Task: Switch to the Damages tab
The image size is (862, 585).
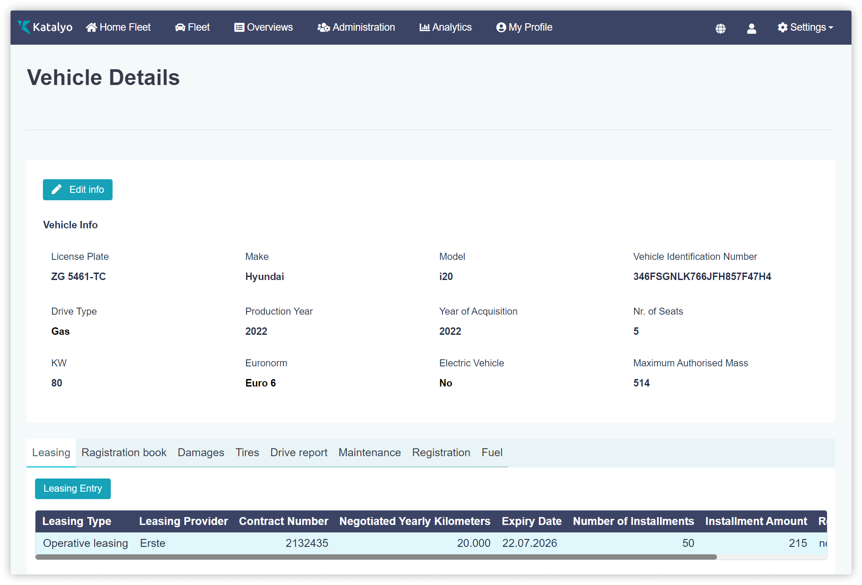Action: (201, 453)
